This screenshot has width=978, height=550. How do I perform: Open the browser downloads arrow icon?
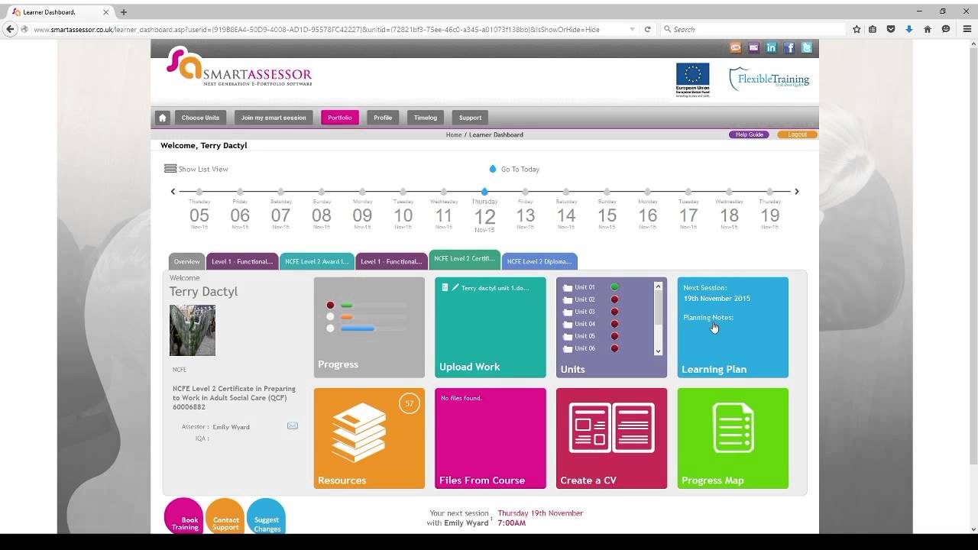point(909,29)
